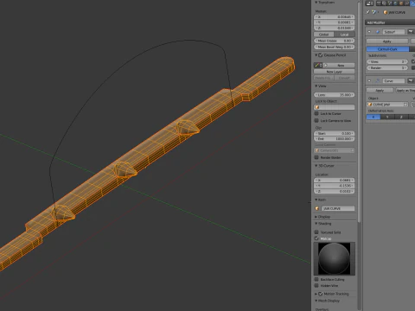Select Catmull-Clark subdivision type
The image size is (415, 311).
point(387,49)
